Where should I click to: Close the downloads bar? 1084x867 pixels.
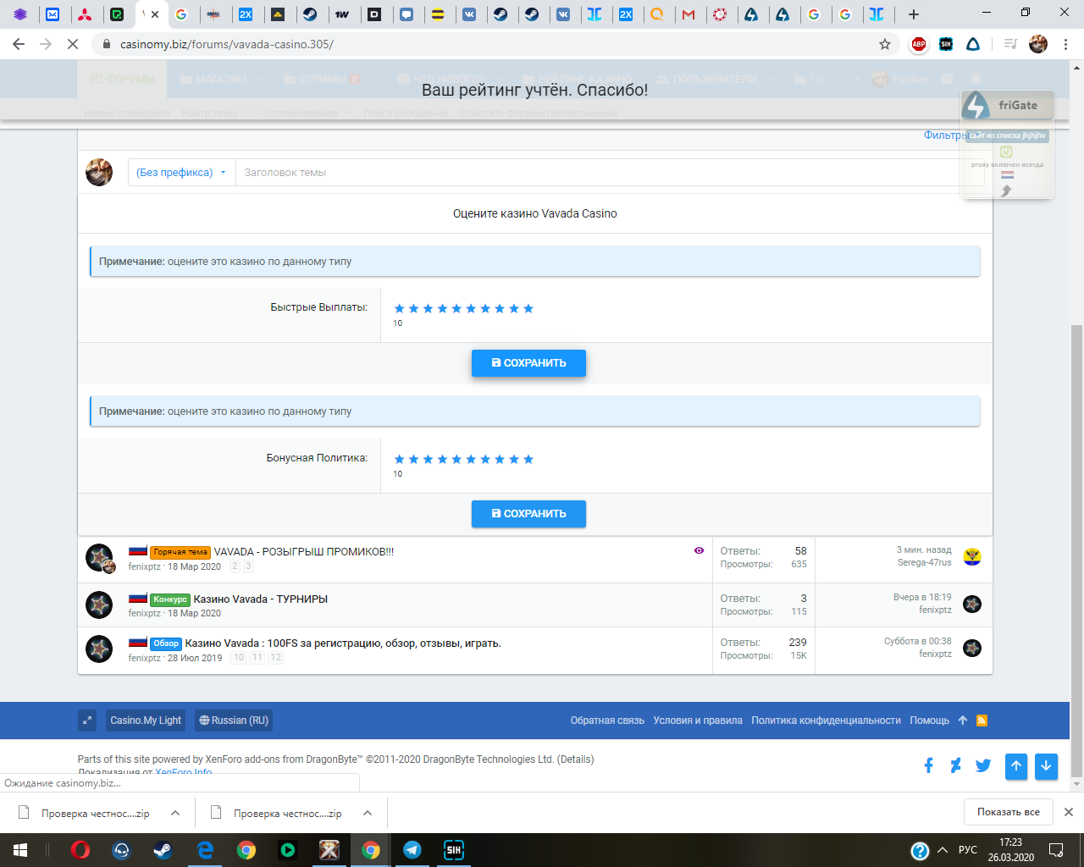[x=1069, y=812]
